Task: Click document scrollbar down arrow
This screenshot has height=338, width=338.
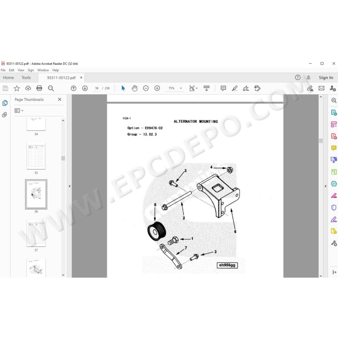Action: (x=321, y=276)
